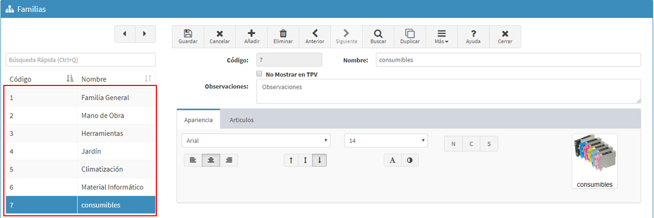Open the Arial font dropdown
654x218 pixels.
[256, 141]
